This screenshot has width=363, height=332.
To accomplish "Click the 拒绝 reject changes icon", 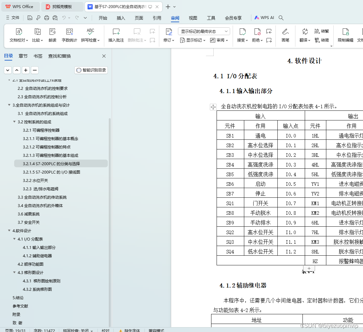I will tap(257, 32).
